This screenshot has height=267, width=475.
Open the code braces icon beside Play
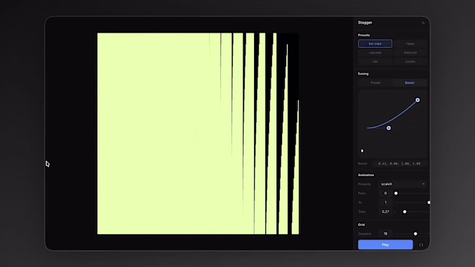click(421, 244)
